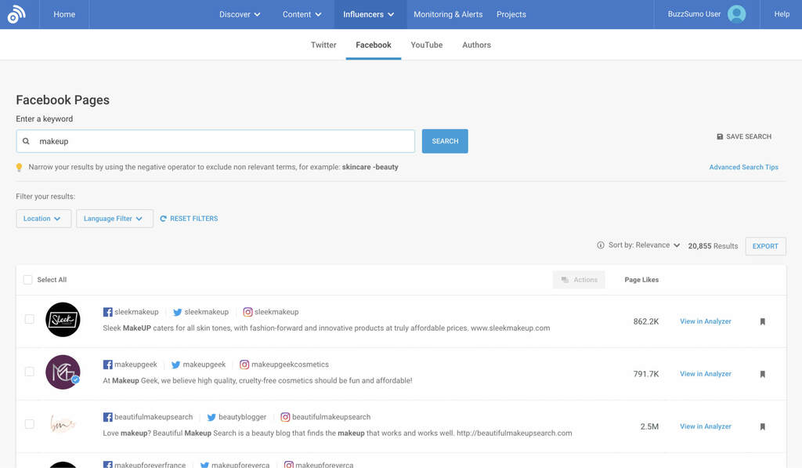This screenshot has width=802, height=468.
Task: Bookmark the makeupgeek result
Action: click(762, 374)
